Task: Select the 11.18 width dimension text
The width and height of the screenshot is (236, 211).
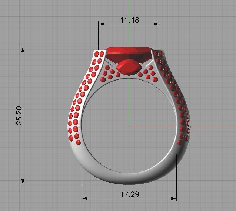Action: pyautogui.click(x=130, y=20)
